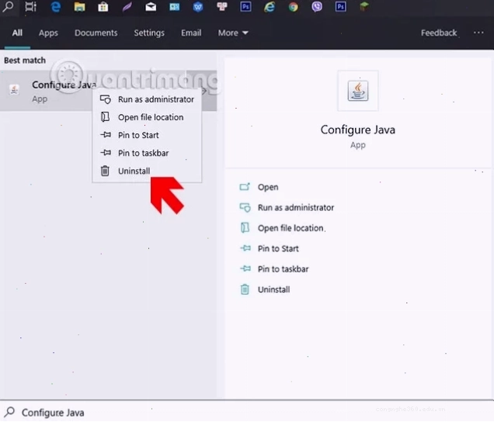Open File Explorer from the taskbar

click(x=79, y=7)
